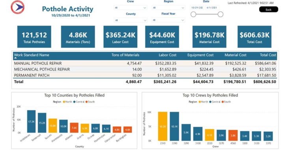Viewport: 284px width, 150px height.
Task: Sort by Work Standard Name column header
Action: click(32, 55)
